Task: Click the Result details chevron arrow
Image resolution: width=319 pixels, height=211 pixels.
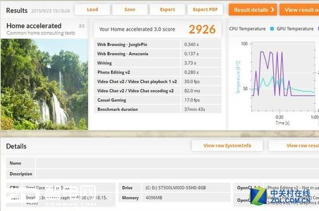Action: click(x=273, y=10)
